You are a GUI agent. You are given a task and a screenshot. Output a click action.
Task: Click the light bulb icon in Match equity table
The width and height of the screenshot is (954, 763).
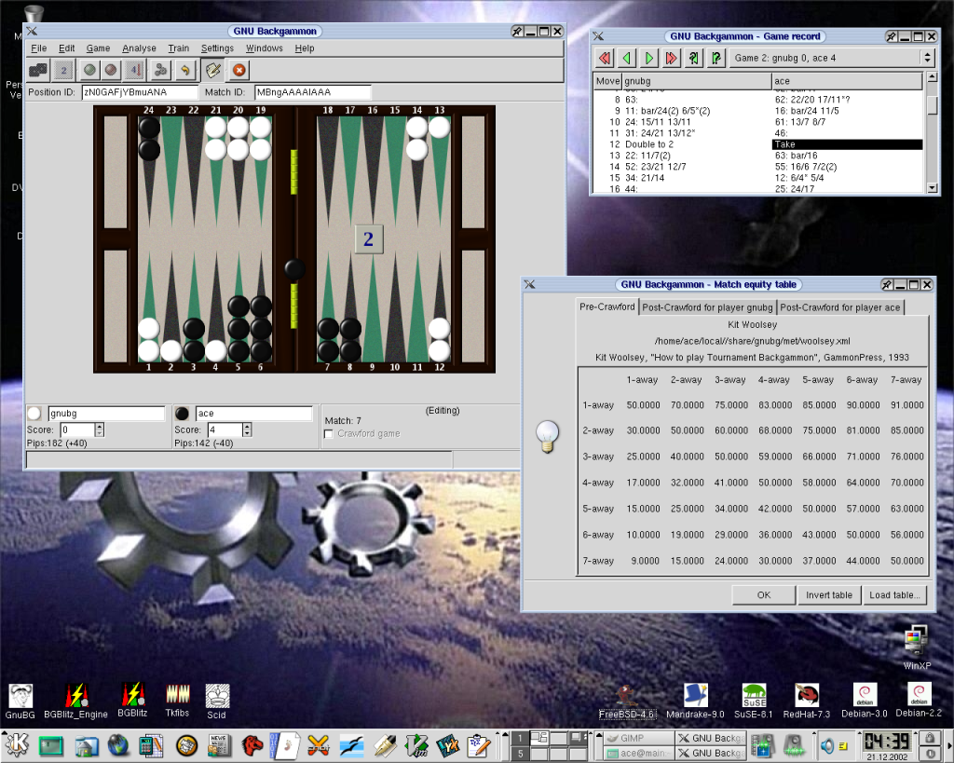pos(547,436)
